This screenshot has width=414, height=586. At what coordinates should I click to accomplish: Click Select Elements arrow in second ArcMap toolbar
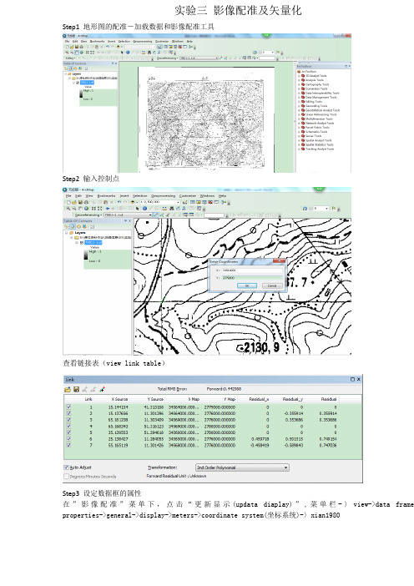coord(137,209)
